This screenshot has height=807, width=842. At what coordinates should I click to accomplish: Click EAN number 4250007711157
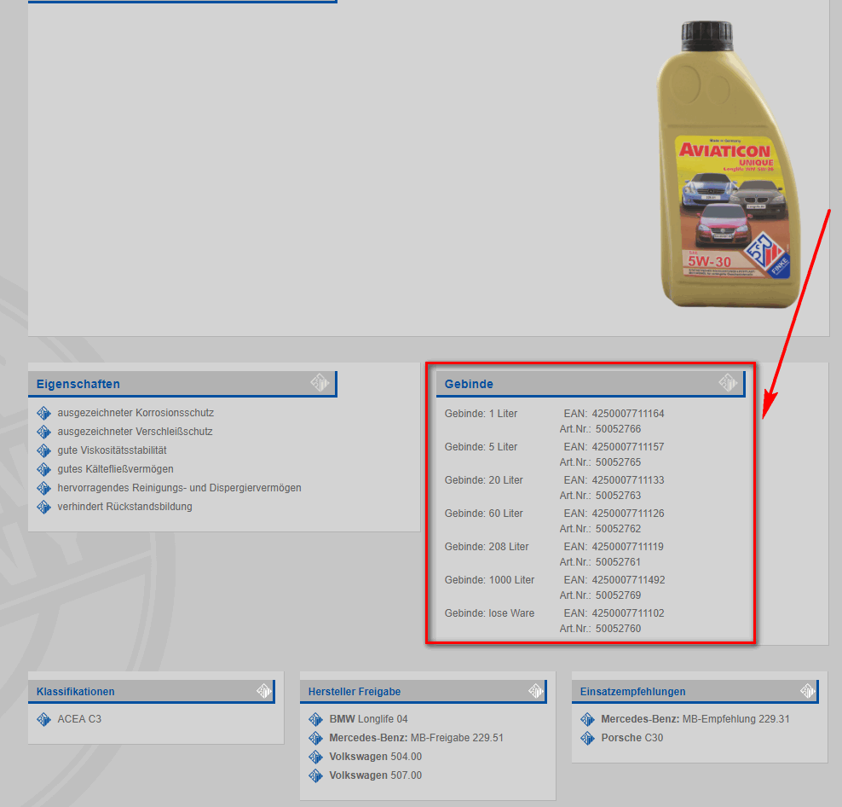coord(628,447)
